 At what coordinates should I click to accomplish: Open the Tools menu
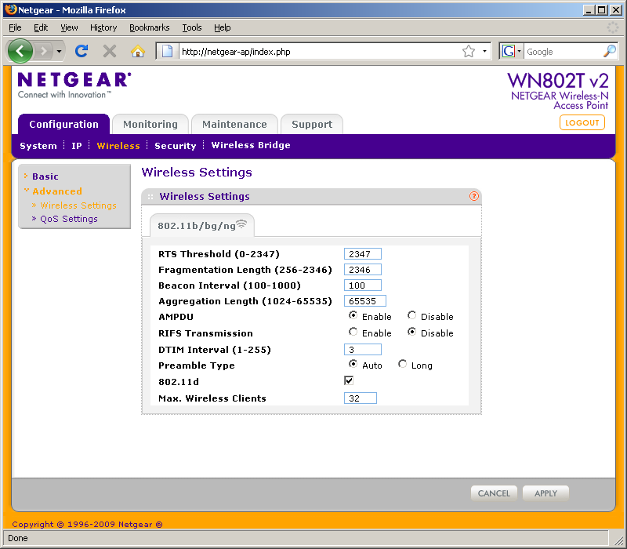point(192,27)
